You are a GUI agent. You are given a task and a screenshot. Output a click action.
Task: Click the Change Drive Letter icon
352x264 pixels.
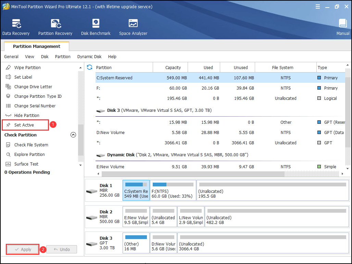click(8, 87)
